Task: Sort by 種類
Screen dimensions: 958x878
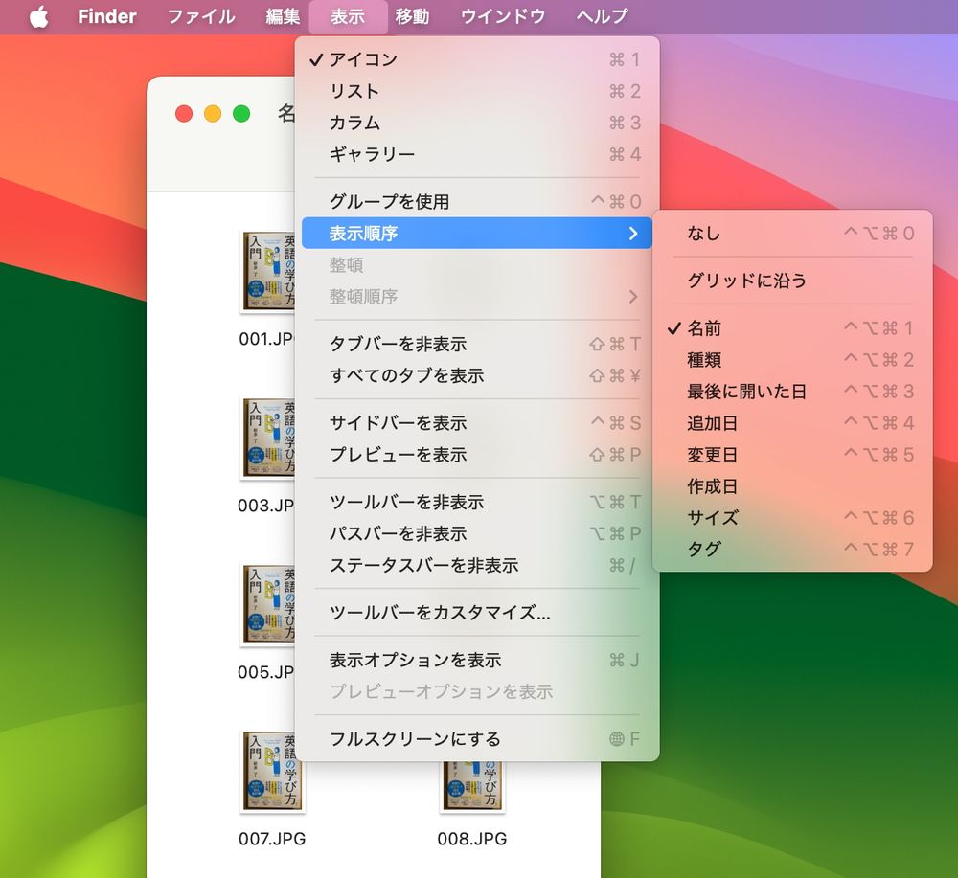Action: [x=792, y=360]
